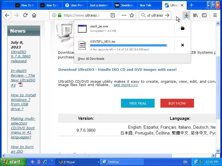Open How to burn an ISO link
Image resolution: width=222 pixels, height=166 pixels.
pos(22,149)
